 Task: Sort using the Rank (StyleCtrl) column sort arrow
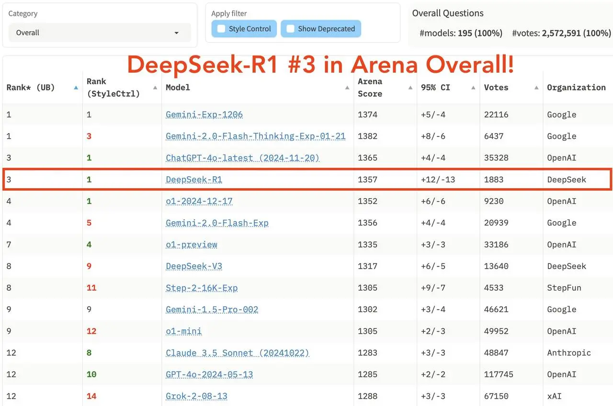154,88
